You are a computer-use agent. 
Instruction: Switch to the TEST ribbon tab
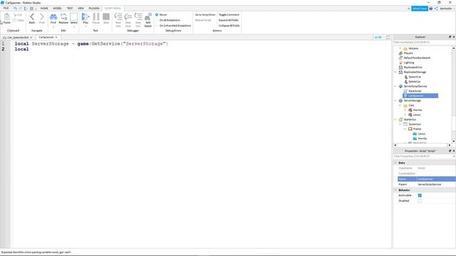click(70, 9)
